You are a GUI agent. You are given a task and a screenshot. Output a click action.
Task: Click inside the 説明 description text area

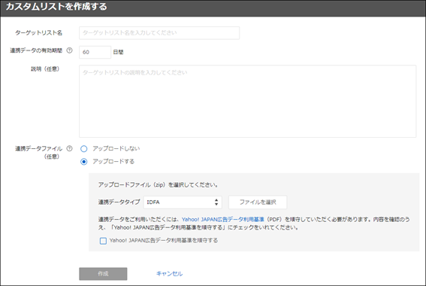pyautogui.click(x=247, y=102)
